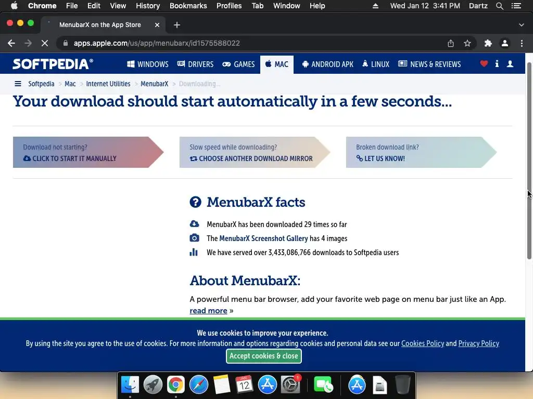Go to Games section
533x399 pixels.
(238, 64)
